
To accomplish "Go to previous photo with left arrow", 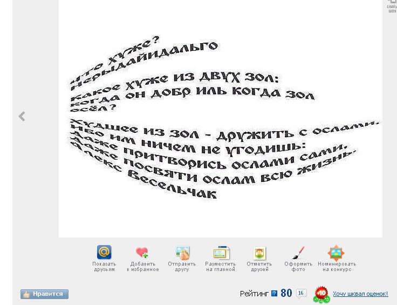I will pos(22,117).
